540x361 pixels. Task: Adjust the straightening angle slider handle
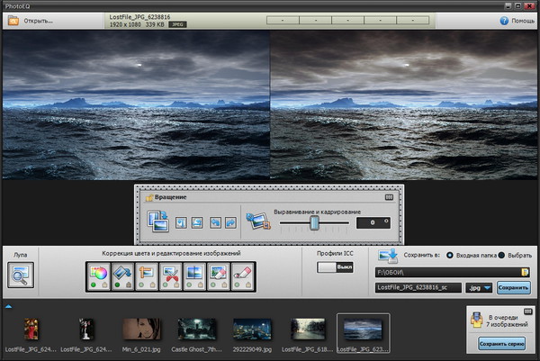pyautogui.click(x=314, y=222)
